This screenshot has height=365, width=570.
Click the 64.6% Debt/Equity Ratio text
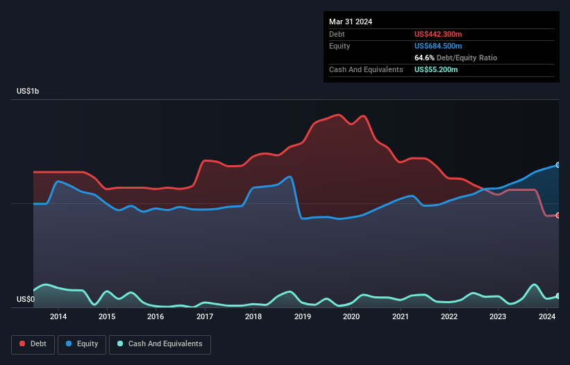pos(455,58)
